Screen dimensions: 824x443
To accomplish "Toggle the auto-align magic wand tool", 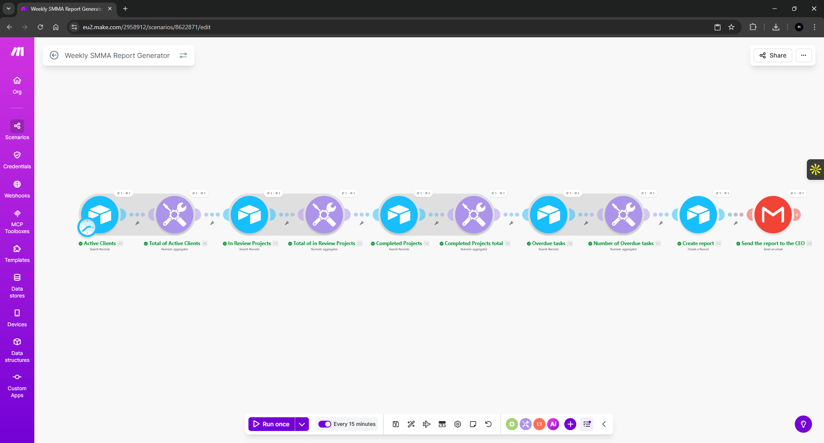I will coord(411,424).
